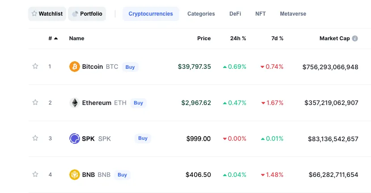This screenshot has width=371, height=193.
Task: Click the Bitcoin orange logo icon
Action: (75, 67)
